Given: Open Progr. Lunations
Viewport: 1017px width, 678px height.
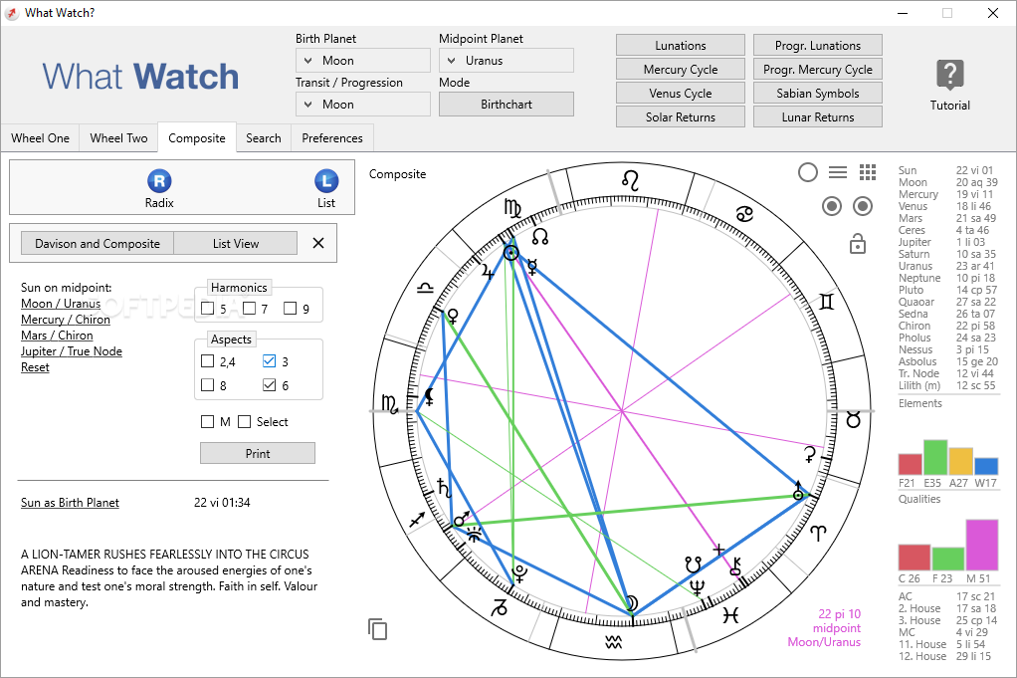Looking at the screenshot, I should point(817,46).
